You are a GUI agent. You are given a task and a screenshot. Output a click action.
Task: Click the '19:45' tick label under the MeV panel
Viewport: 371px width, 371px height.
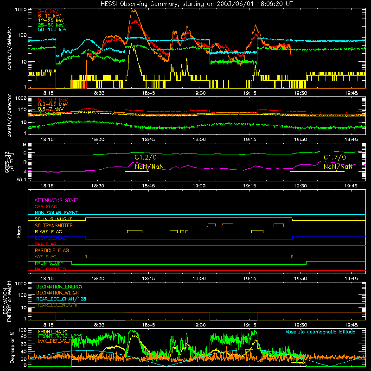351,140
